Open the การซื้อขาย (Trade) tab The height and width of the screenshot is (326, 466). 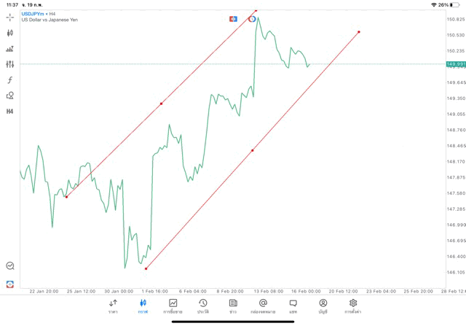point(173,306)
